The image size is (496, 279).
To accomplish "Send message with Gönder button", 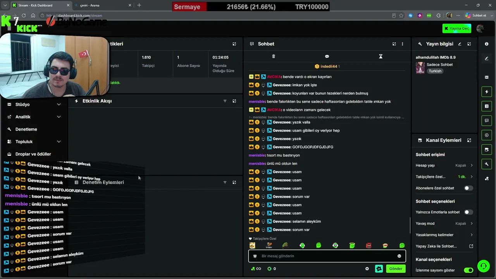I will (x=396, y=269).
